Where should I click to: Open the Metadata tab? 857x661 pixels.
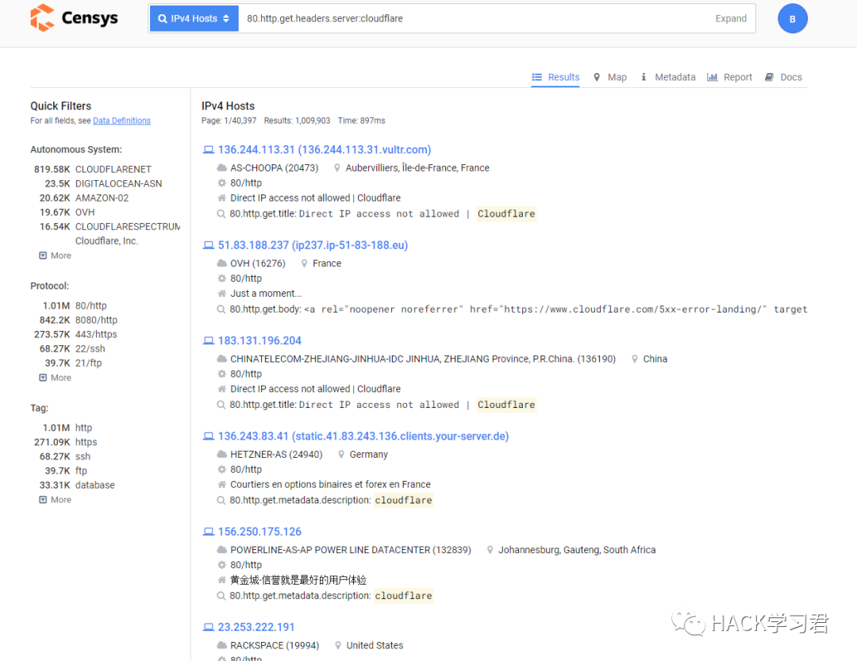coord(668,77)
